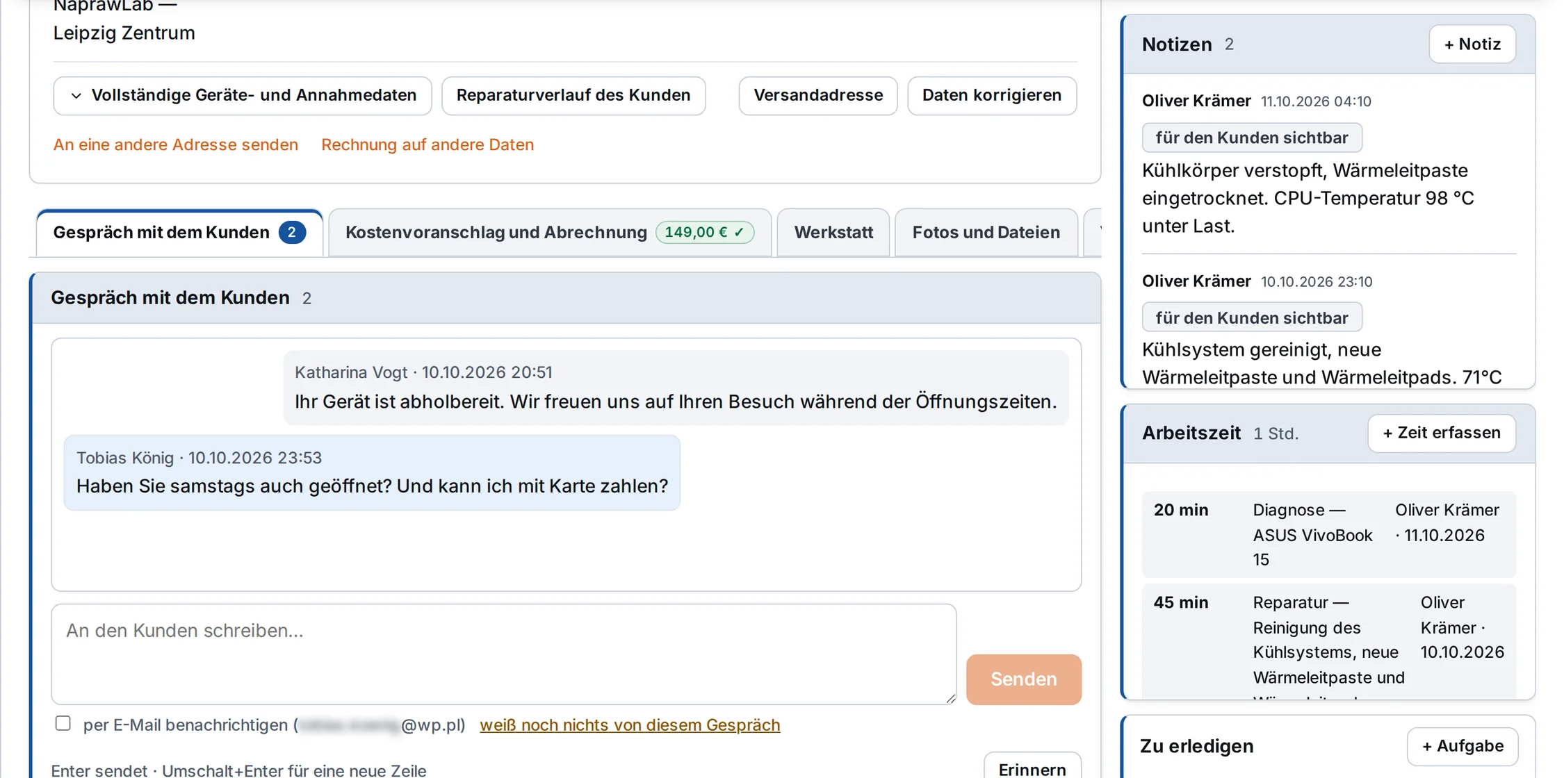
Task: Click Tobias König's message about samstags
Action: coord(372,472)
